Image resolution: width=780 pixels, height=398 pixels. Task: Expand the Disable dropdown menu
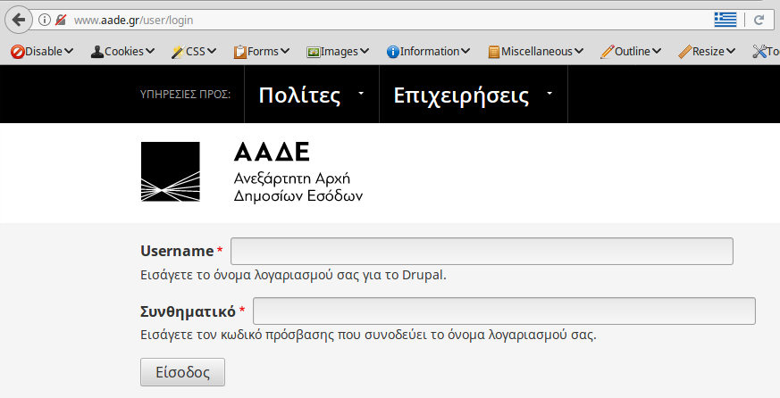[x=69, y=51]
